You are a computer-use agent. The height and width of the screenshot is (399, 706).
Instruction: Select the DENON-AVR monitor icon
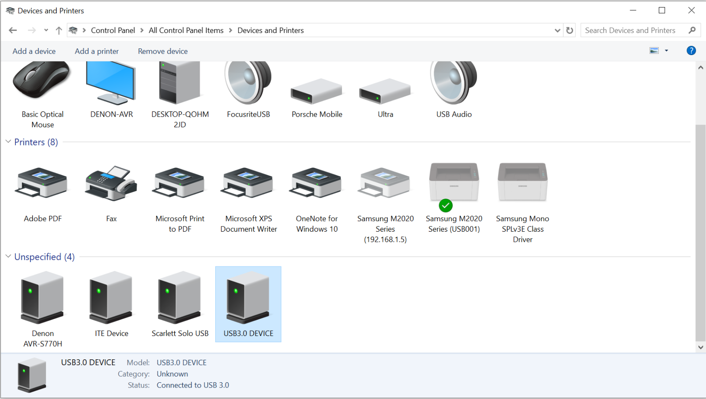coord(111,83)
